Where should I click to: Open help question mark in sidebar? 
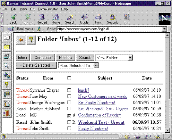click(7, 85)
